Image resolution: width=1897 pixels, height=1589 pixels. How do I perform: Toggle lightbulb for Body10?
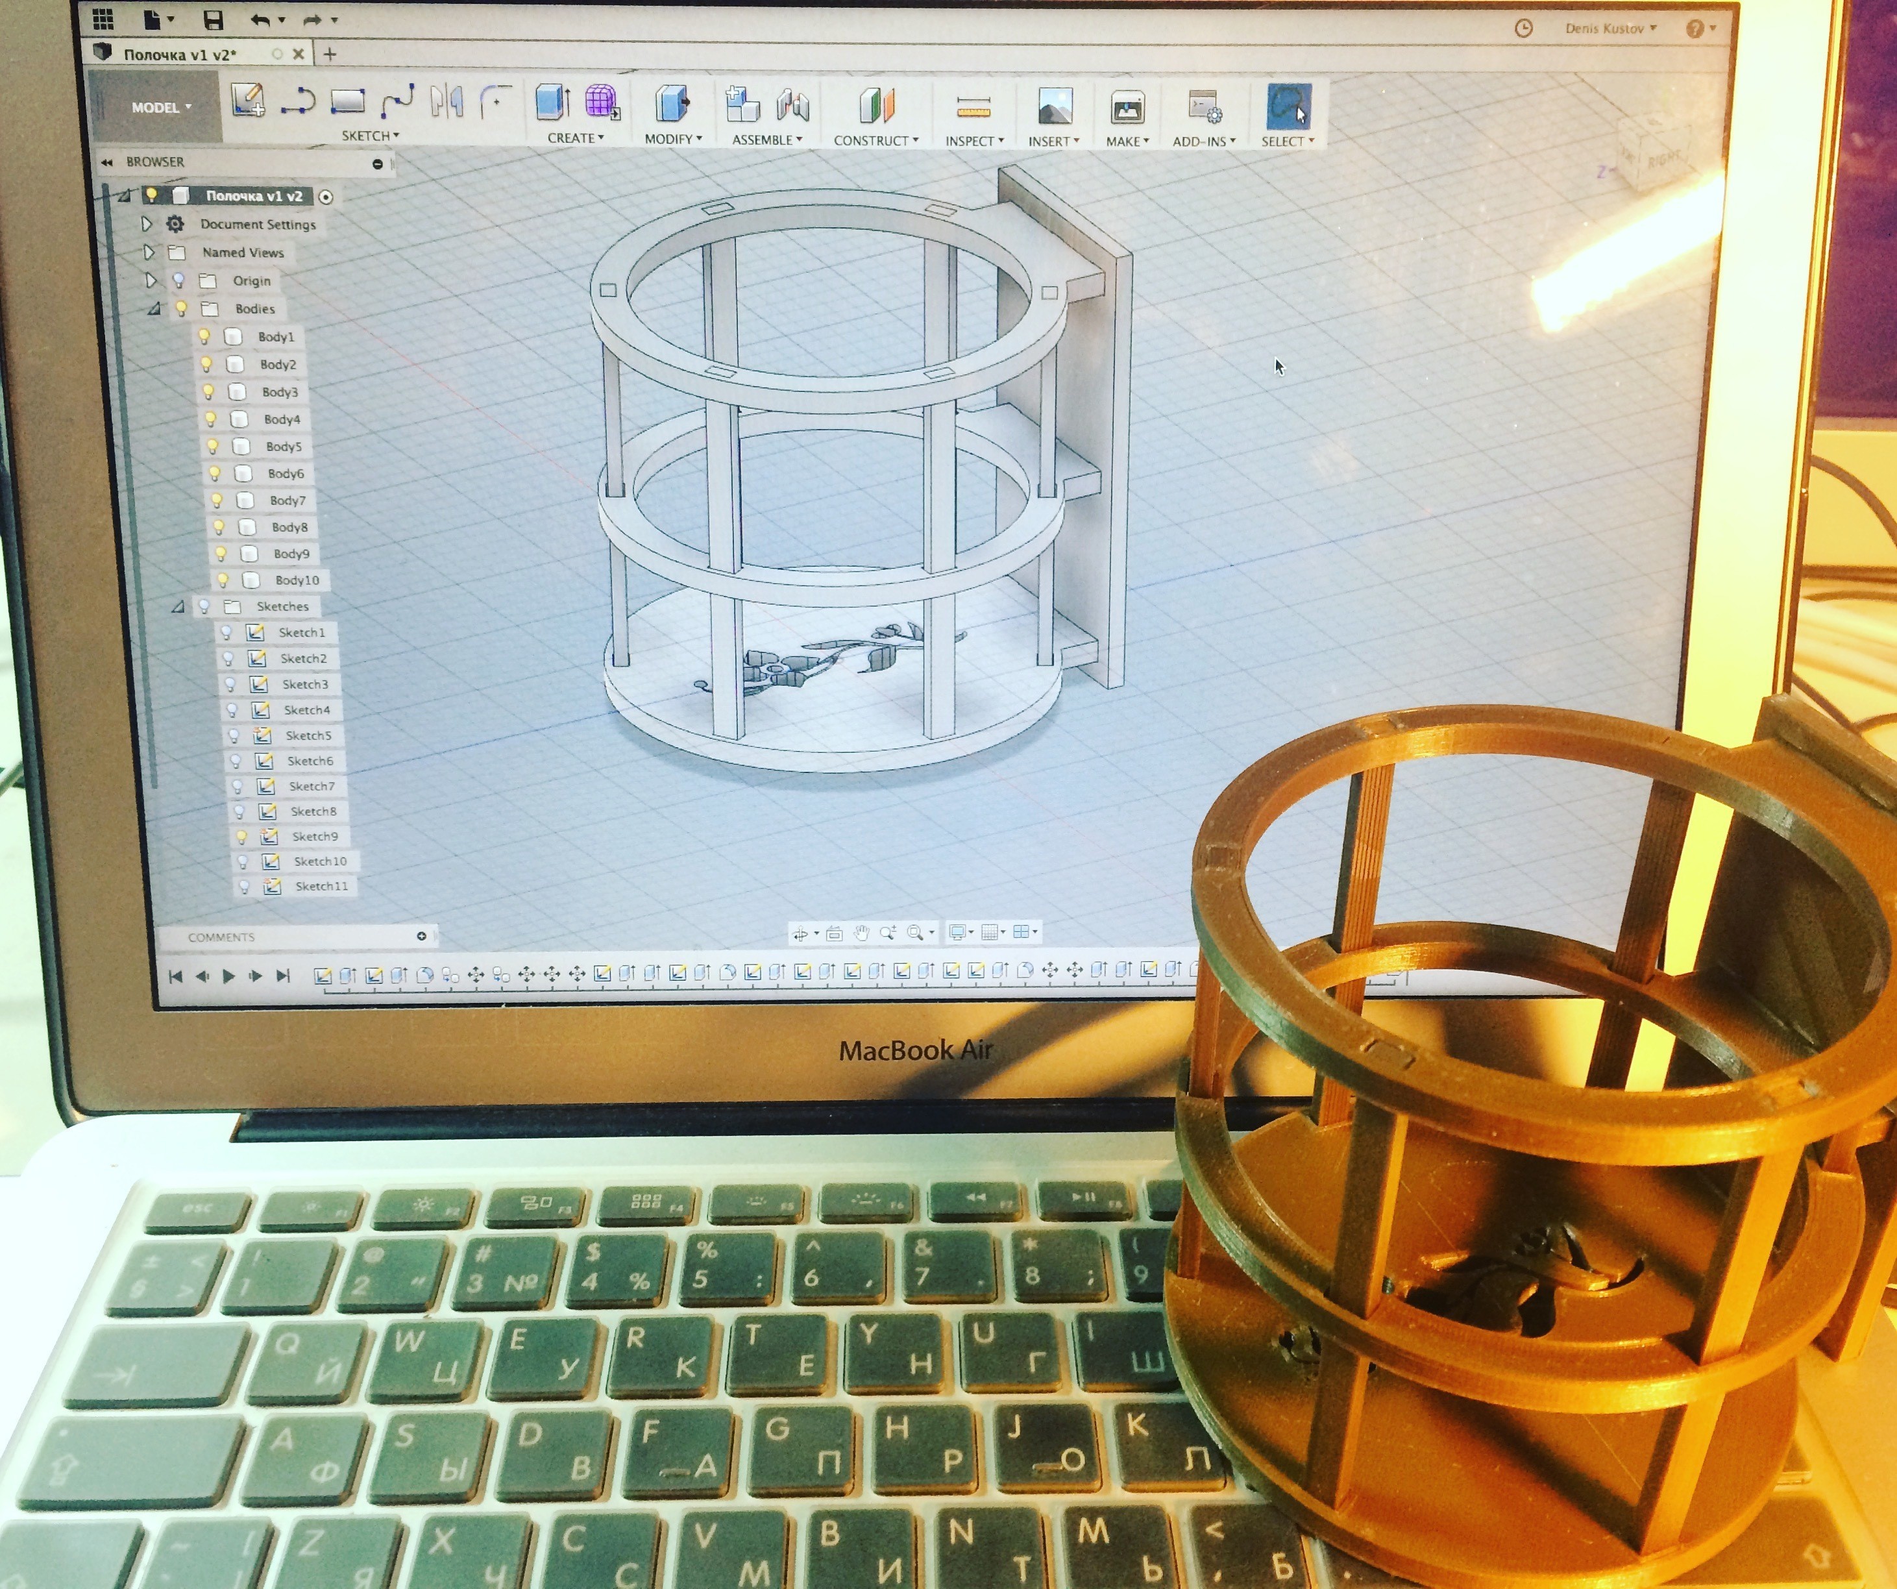pyautogui.click(x=223, y=580)
